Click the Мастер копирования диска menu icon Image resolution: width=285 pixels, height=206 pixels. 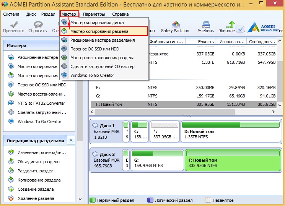pyautogui.click(x=64, y=23)
